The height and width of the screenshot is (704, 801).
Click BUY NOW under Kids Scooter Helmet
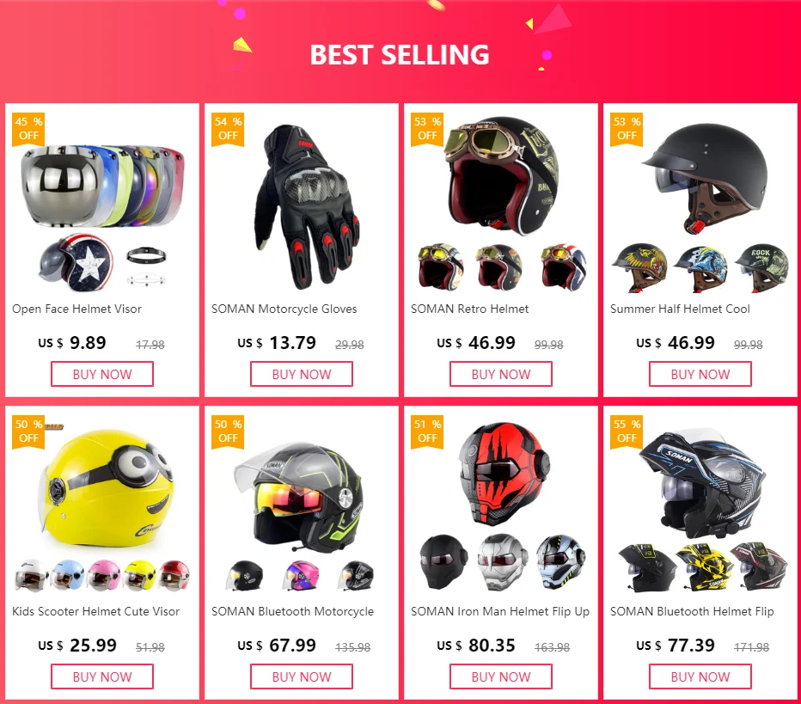click(102, 676)
